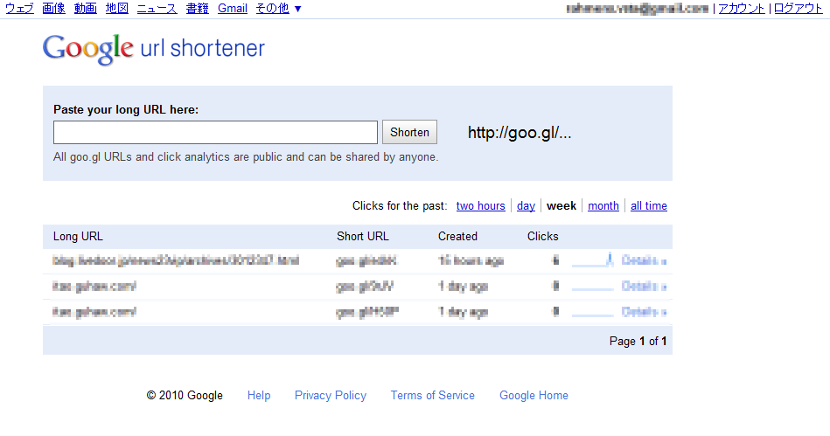This screenshot has height=436, width=830.
Task: Open the Google Home footer link
Action: 534,395
